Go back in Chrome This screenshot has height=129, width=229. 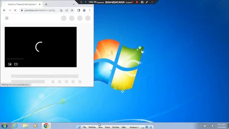point(4,10)
